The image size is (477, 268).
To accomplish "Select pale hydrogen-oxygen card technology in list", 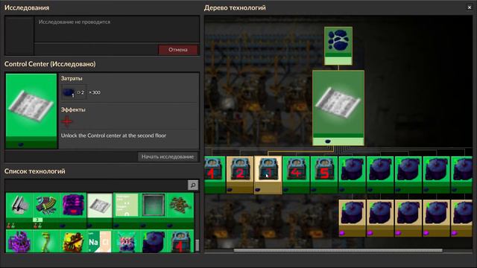I will 127,210.
